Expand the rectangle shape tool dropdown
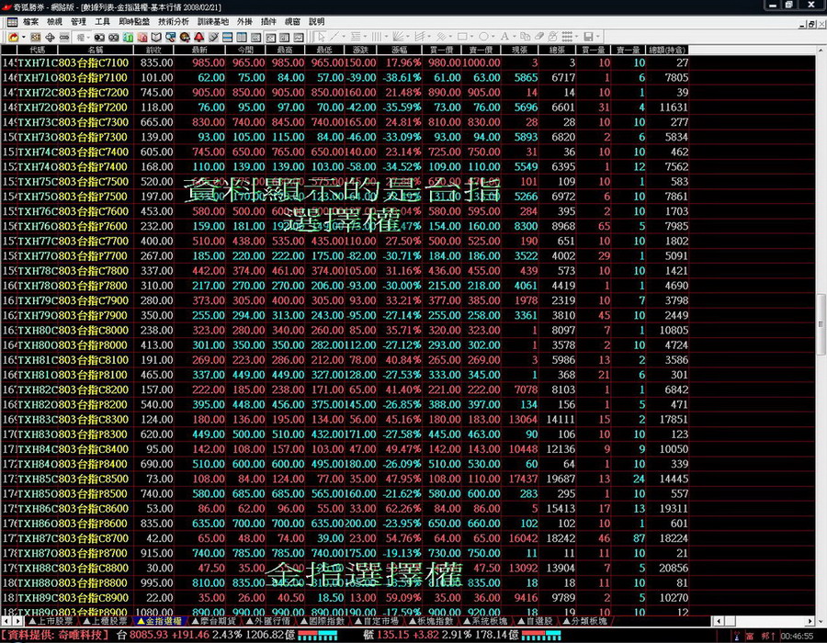Screen dimensions: 827x643 tap(472, 37)
